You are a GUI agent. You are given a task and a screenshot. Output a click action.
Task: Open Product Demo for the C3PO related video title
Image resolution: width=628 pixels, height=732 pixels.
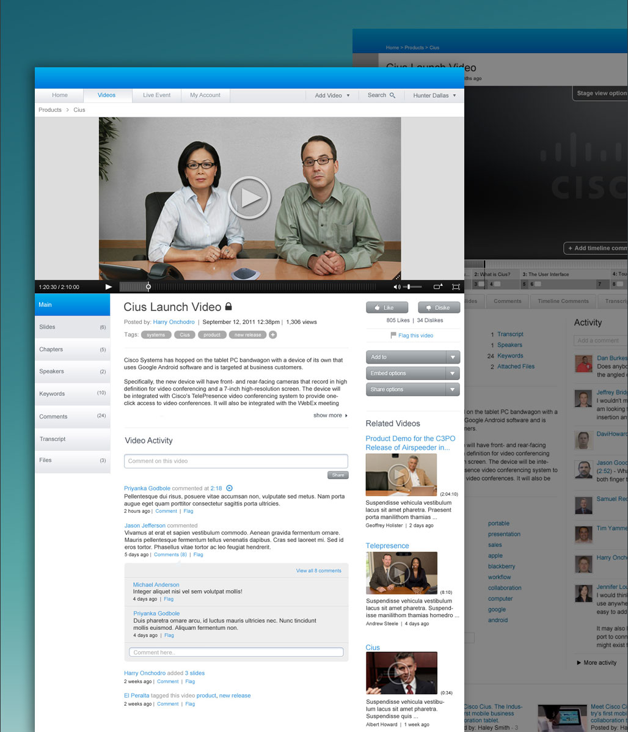coord(410,442)
